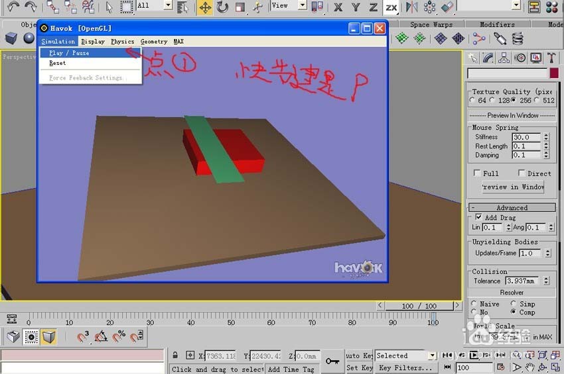
Task: Adjust the Rest Length spinner arrows
Action: tap(546, 146)
